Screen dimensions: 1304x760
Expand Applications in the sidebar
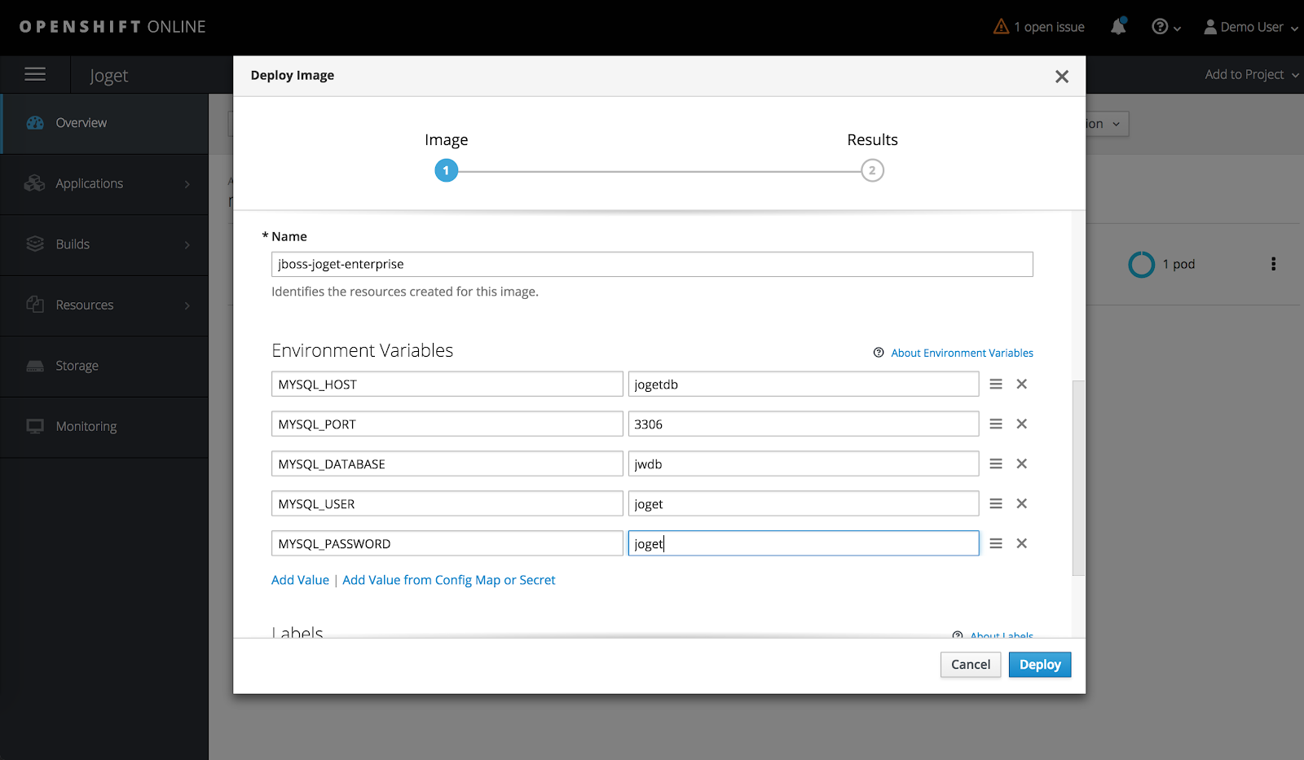[x=104, y=184]
